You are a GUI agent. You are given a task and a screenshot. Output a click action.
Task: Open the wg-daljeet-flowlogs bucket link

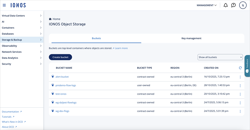tap(66, 102)
